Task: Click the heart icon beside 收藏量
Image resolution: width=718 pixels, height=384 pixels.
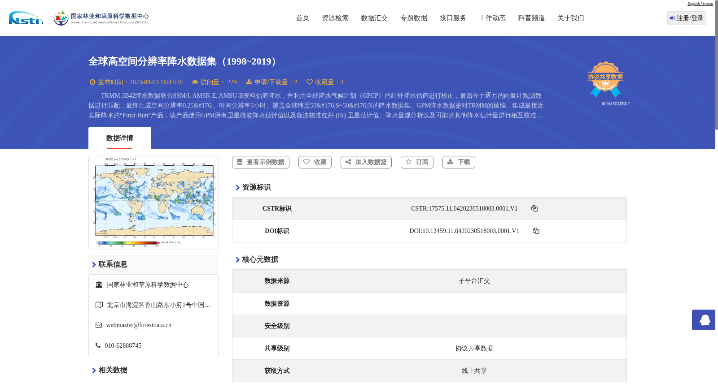Action: [310, 82]
